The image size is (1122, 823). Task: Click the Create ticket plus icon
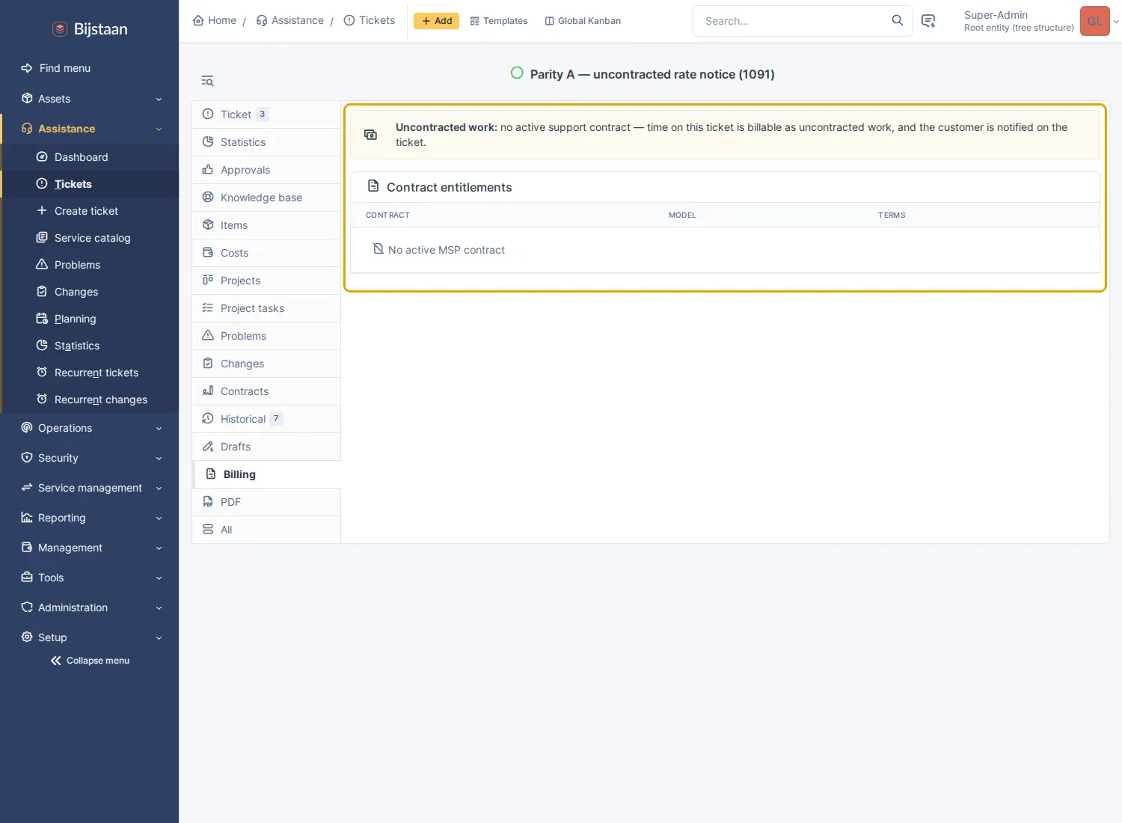[x=42, y=211]
